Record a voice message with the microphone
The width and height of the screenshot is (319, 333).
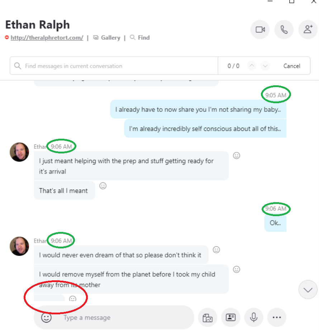253,318
